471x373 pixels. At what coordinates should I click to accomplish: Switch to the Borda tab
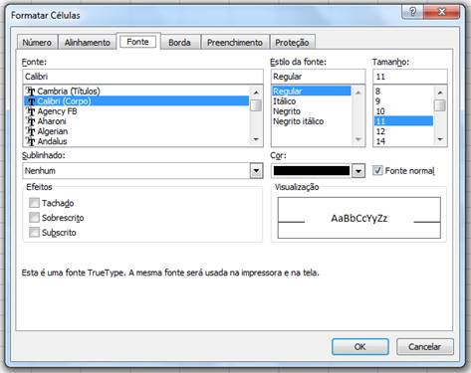179,43
